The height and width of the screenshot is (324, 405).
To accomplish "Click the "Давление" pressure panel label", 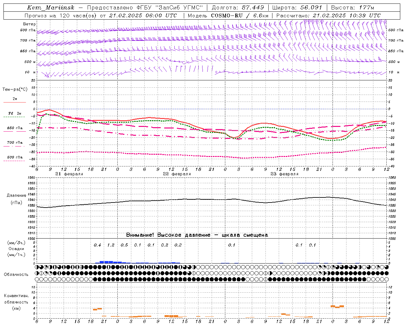I will pos(16,196).
